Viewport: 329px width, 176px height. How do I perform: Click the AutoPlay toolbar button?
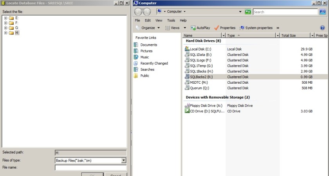(200, 28)
